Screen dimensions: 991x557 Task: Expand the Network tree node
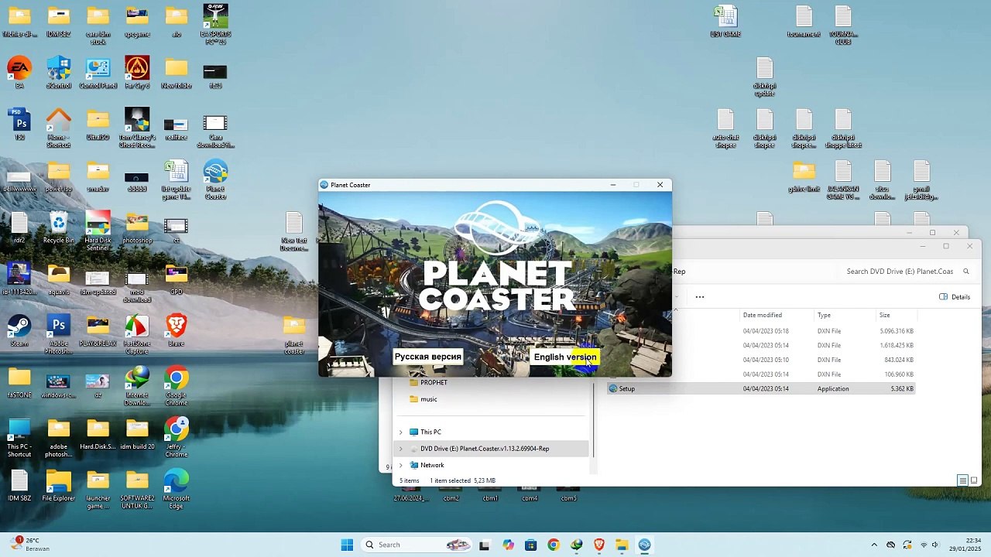(x=400, y=465)
